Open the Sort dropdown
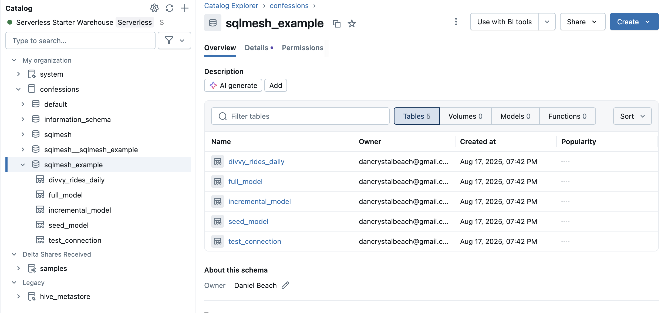This screenshot has width=661, height=313. [632, 116]
